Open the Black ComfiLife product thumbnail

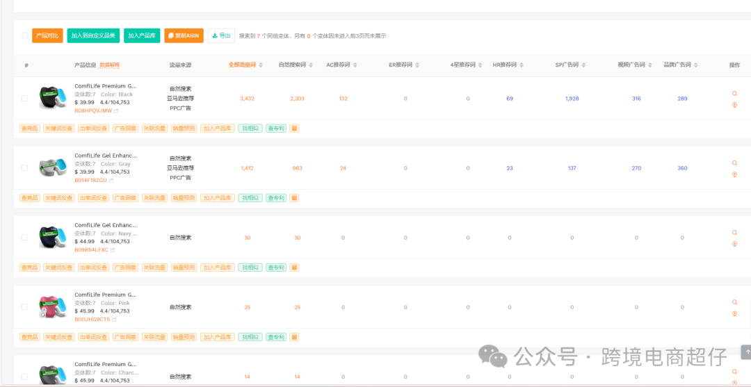pyautogui.click(x=52, y=98)
